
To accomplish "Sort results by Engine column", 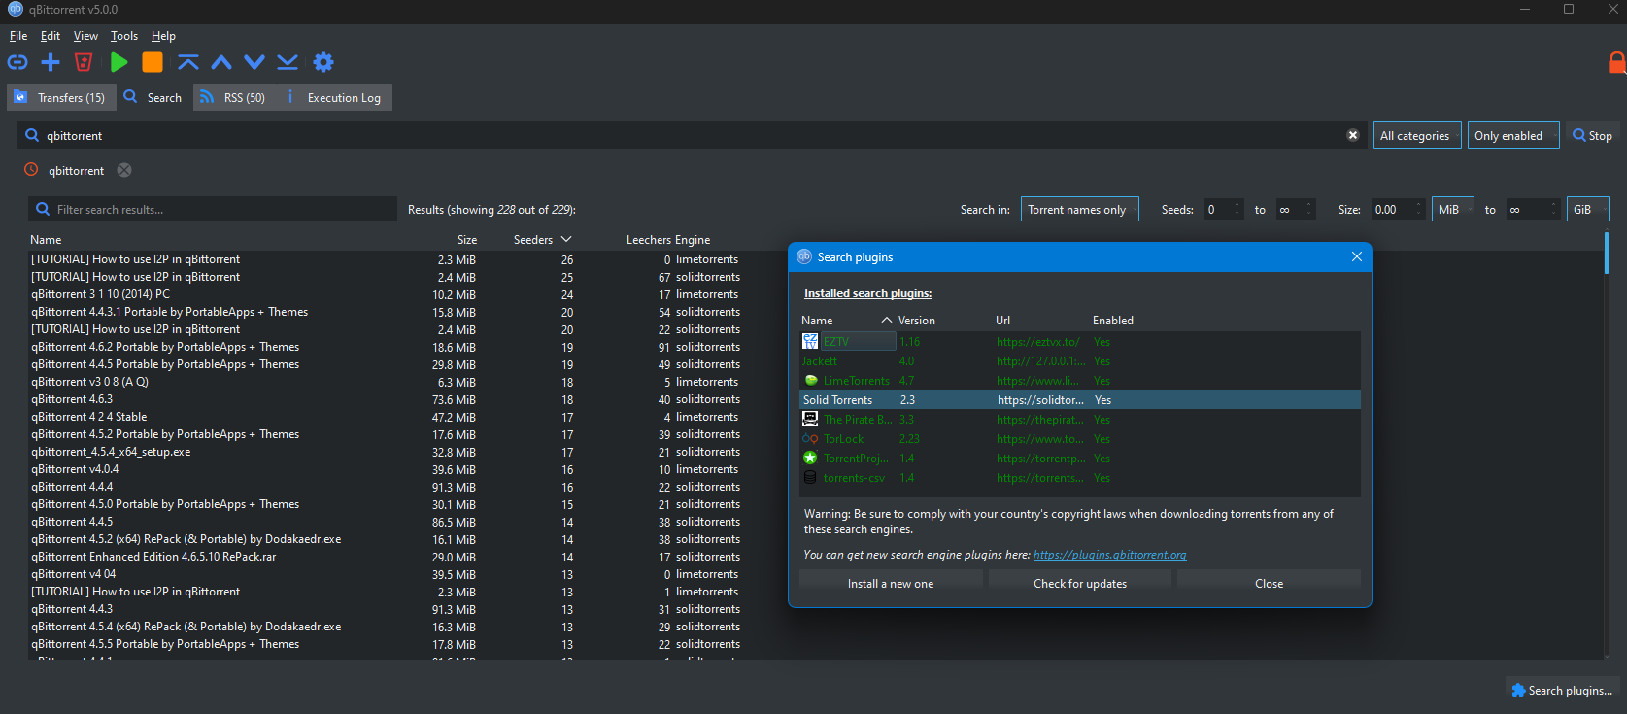I will [x=693, y=239].
